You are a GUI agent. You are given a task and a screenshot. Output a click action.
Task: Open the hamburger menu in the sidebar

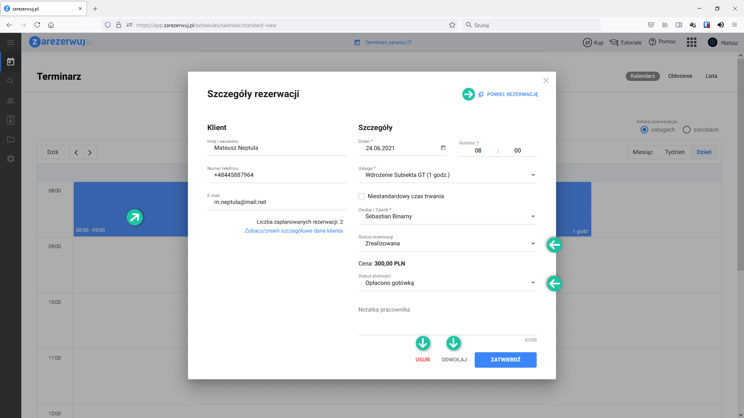10,43
